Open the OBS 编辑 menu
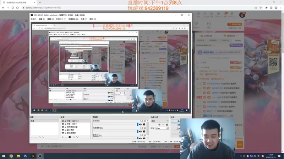This screenshot has height=159, width=284. click(42, 19)
